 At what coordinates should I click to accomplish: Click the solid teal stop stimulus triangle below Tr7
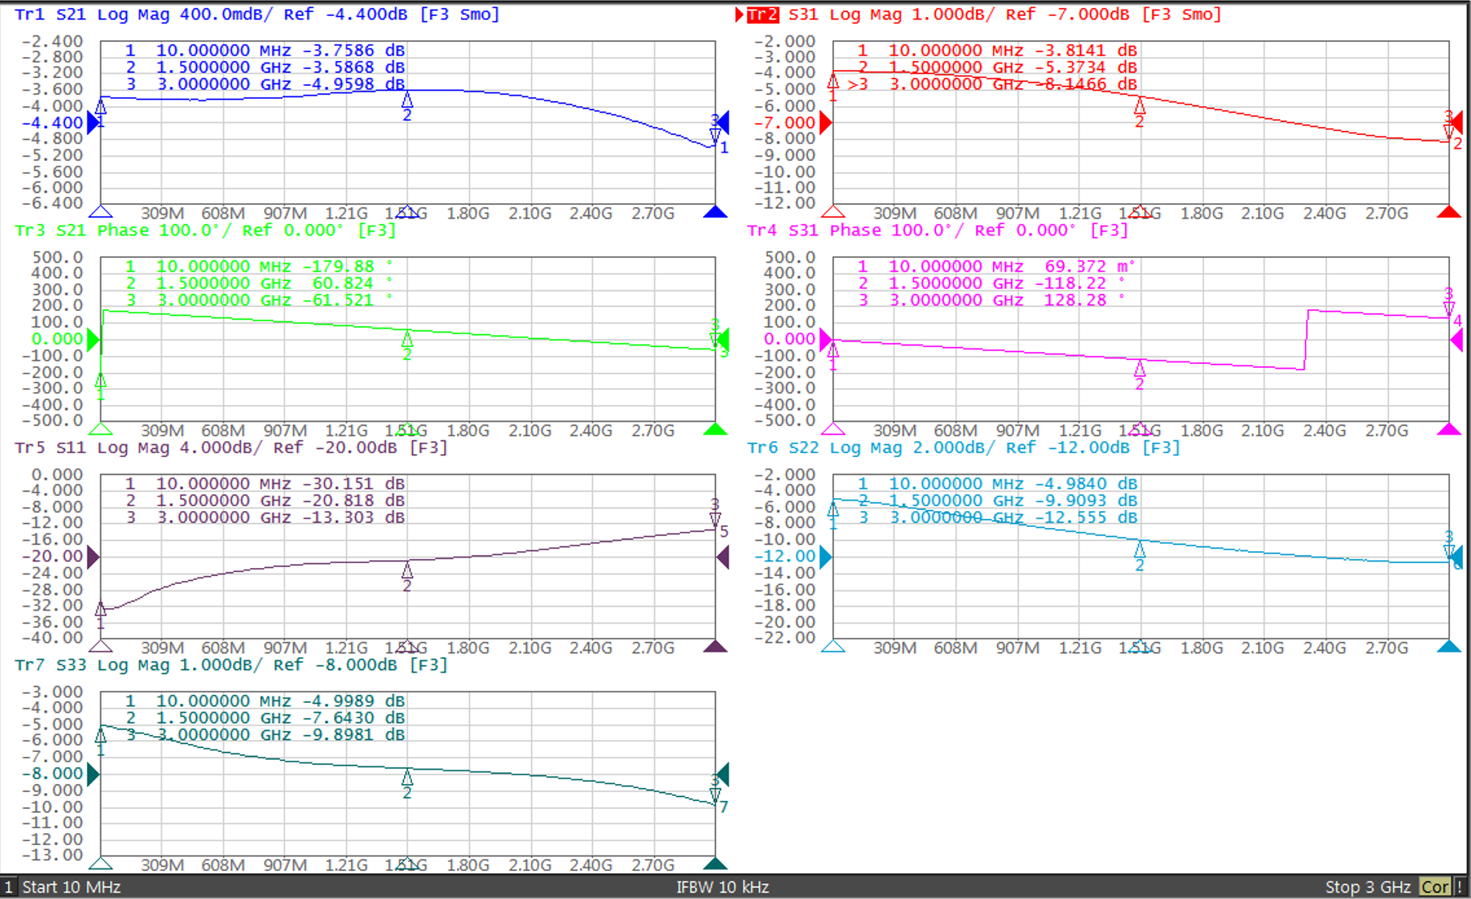click(x=715, y=864)
